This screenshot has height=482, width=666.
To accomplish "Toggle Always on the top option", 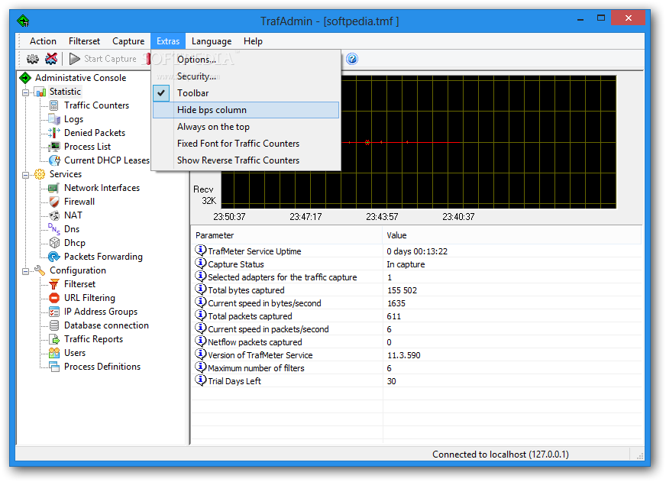I will pos(246,127).
